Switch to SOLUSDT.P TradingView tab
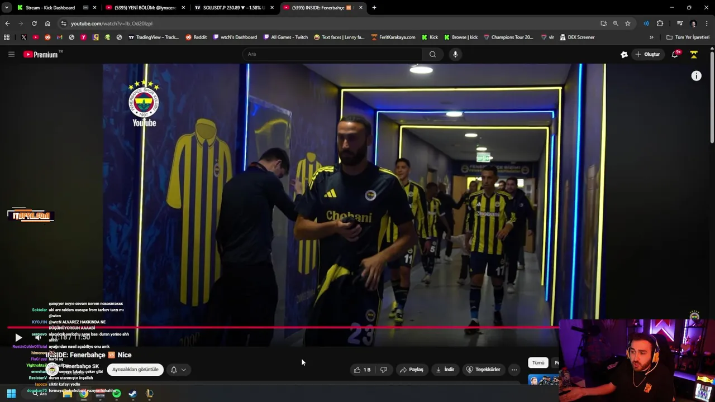This screenshot has width=715, height=402. pyautogui.click(x=235, y=8)
